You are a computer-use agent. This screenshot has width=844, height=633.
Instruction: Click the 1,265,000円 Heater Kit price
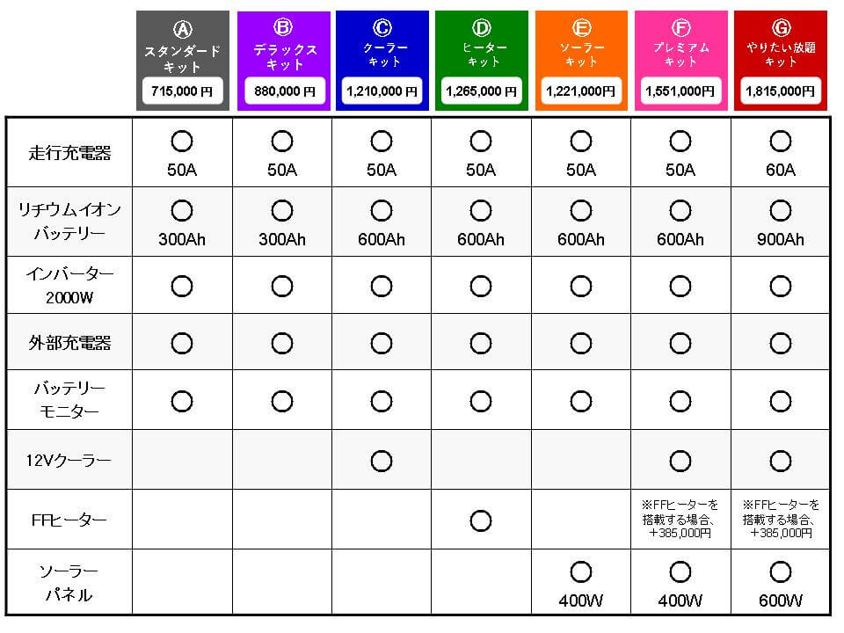point(481,91)
